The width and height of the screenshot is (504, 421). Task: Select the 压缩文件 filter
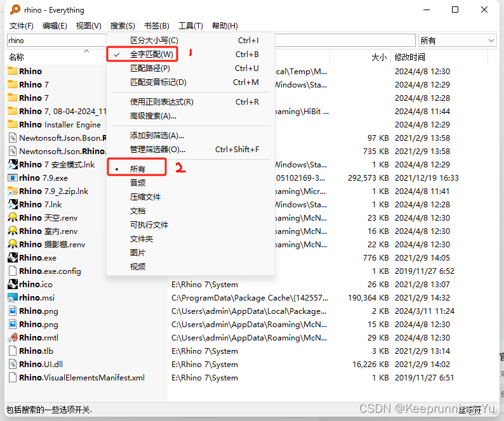[190, 197]
